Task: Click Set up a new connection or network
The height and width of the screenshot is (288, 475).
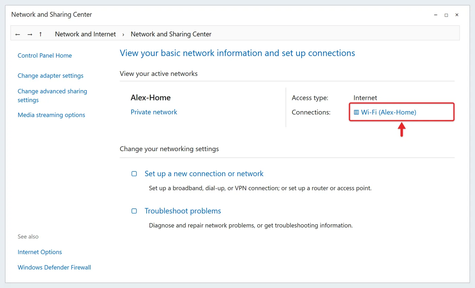Action: pyautogui.click(x=204, y=174)
